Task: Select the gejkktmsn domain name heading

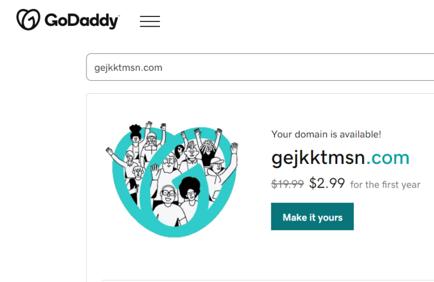Action: point(318,158)
